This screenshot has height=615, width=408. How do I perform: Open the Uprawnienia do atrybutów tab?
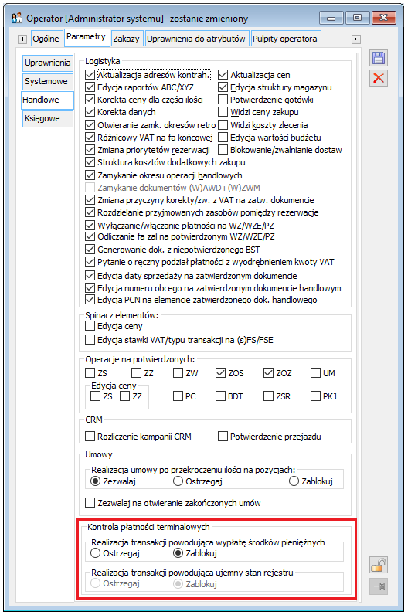[x=196, y=39]
